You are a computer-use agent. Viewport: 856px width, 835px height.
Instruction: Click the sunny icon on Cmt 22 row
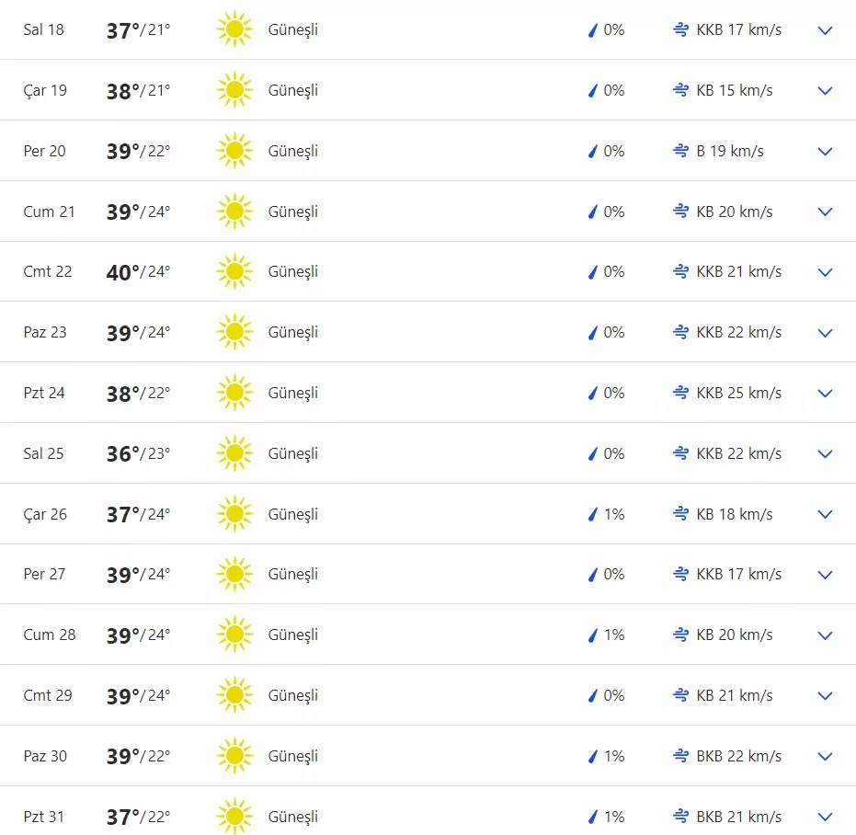click(x=234, y=272)
